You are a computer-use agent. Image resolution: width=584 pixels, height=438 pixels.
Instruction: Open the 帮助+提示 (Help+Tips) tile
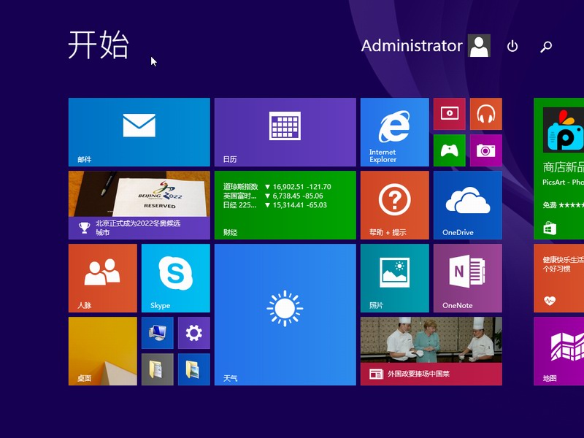[394, 204]
